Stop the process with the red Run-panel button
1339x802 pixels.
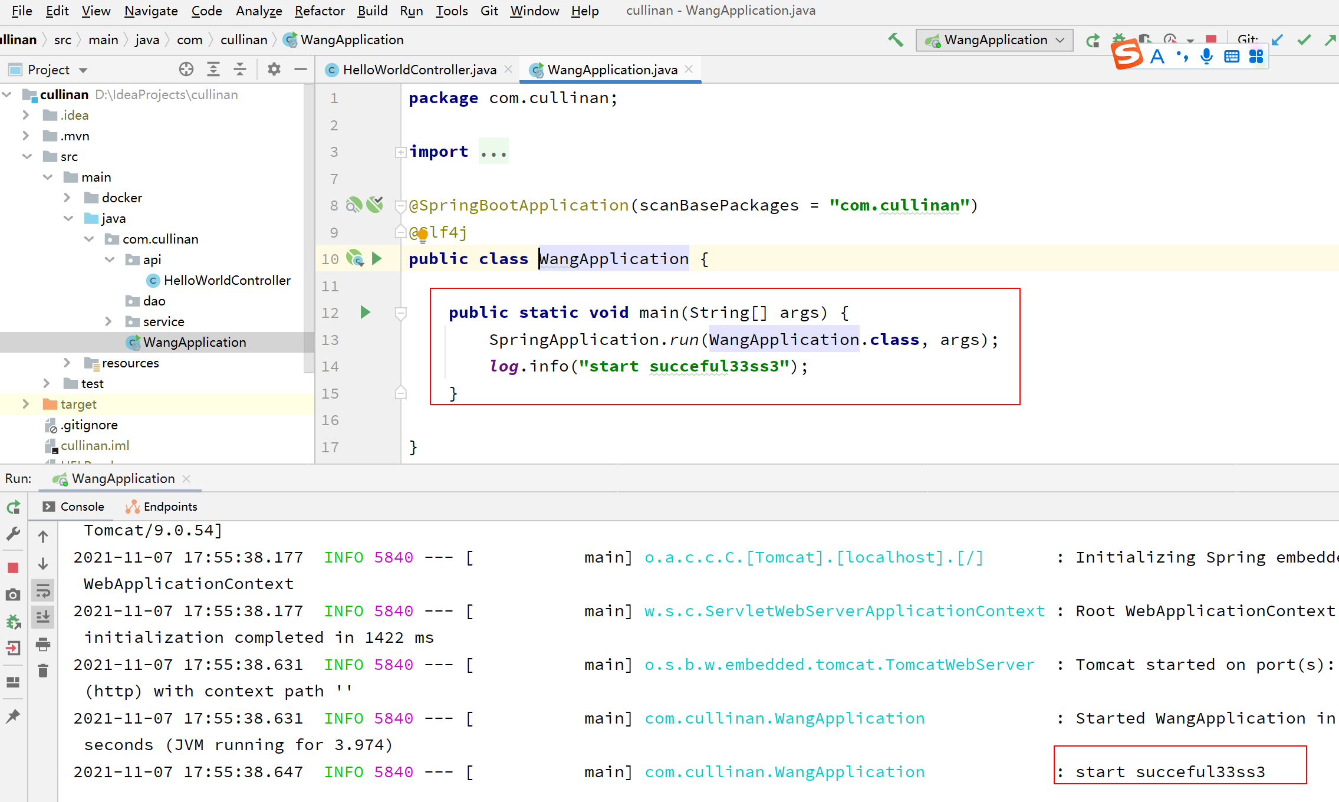click(x=13, y=568)
